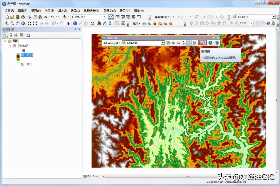Screen dimensions: 280x186
Task: Create contour on 3D Analyst toolbar
Action: pos(168,43)
